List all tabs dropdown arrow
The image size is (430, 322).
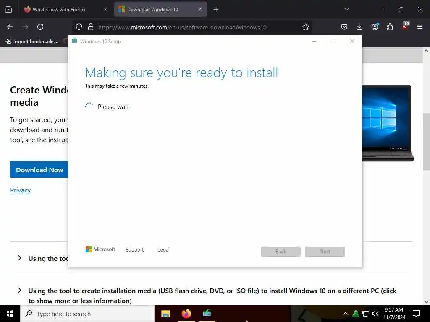(x=346, y=9)
